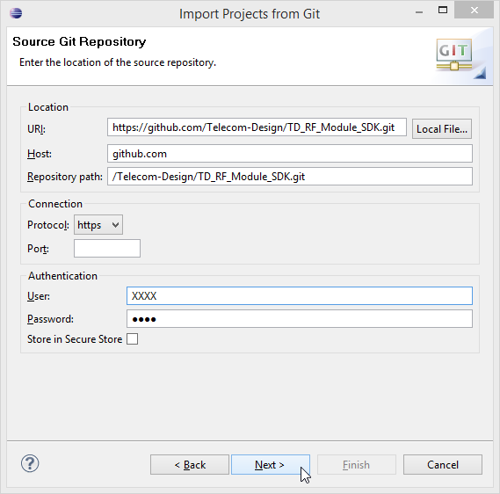Click the Location group label
This screenshot has width=500, height=494.
[x=48, y=107]
